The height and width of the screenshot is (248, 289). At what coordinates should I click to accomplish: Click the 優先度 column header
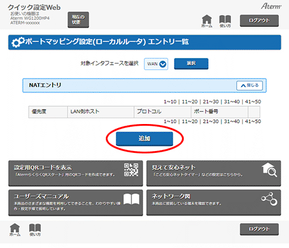tap(48, 112)
